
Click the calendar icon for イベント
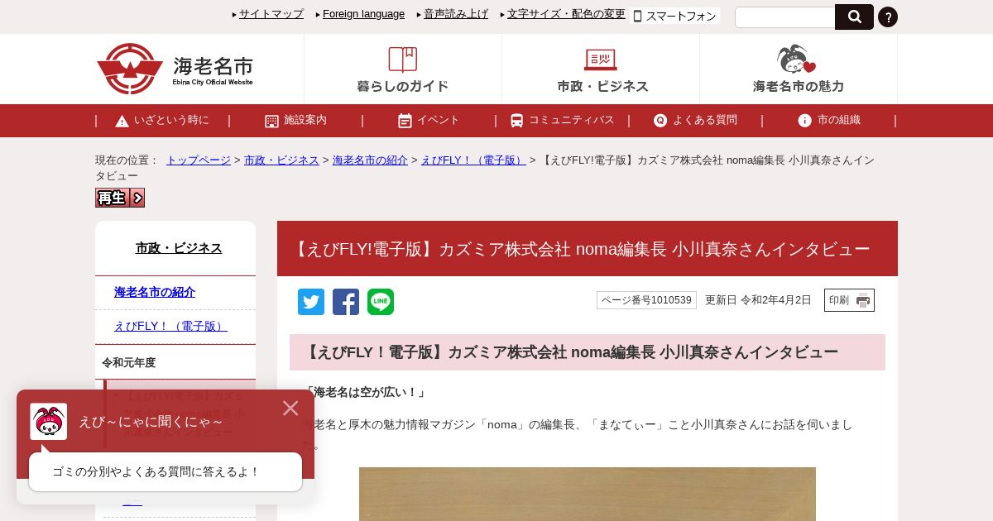point(405,121)
